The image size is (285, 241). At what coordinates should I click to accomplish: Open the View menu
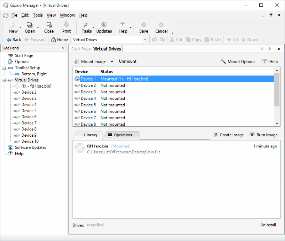(x=51, y=15)
